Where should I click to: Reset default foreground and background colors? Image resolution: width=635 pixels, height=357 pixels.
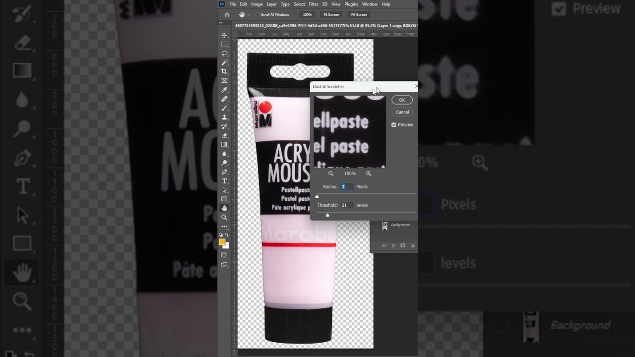(221, 235)
